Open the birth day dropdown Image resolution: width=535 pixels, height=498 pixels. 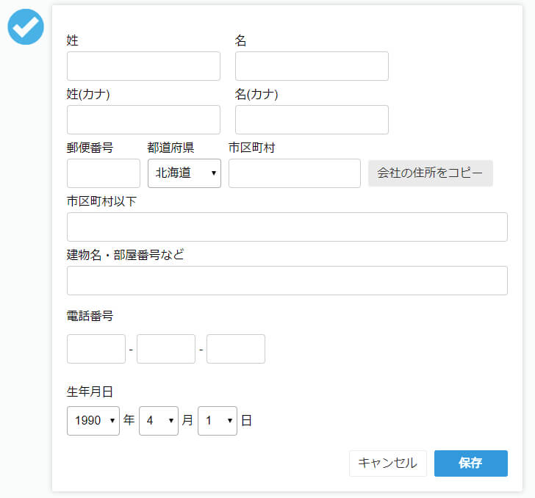pos(218,421)
